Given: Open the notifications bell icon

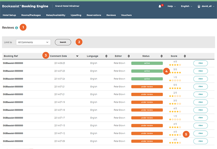Looking at the screenshot, I should tap(160, 6).
